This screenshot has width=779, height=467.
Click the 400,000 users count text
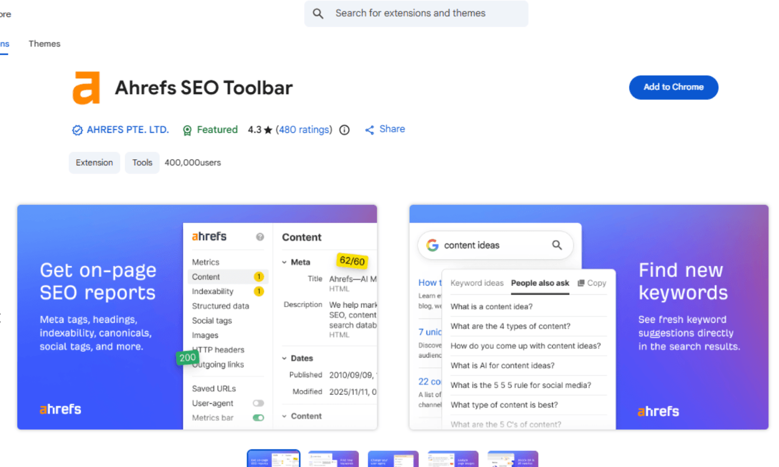193,162
